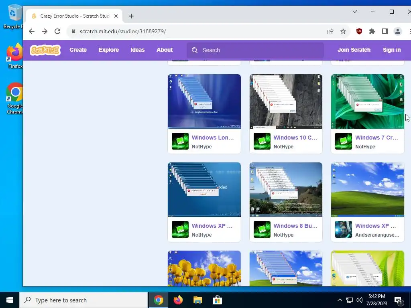411x308 pixels.
Task: Open the Andserananguse Windows XP Bliss thumbnail
Action: pos(368,190)
